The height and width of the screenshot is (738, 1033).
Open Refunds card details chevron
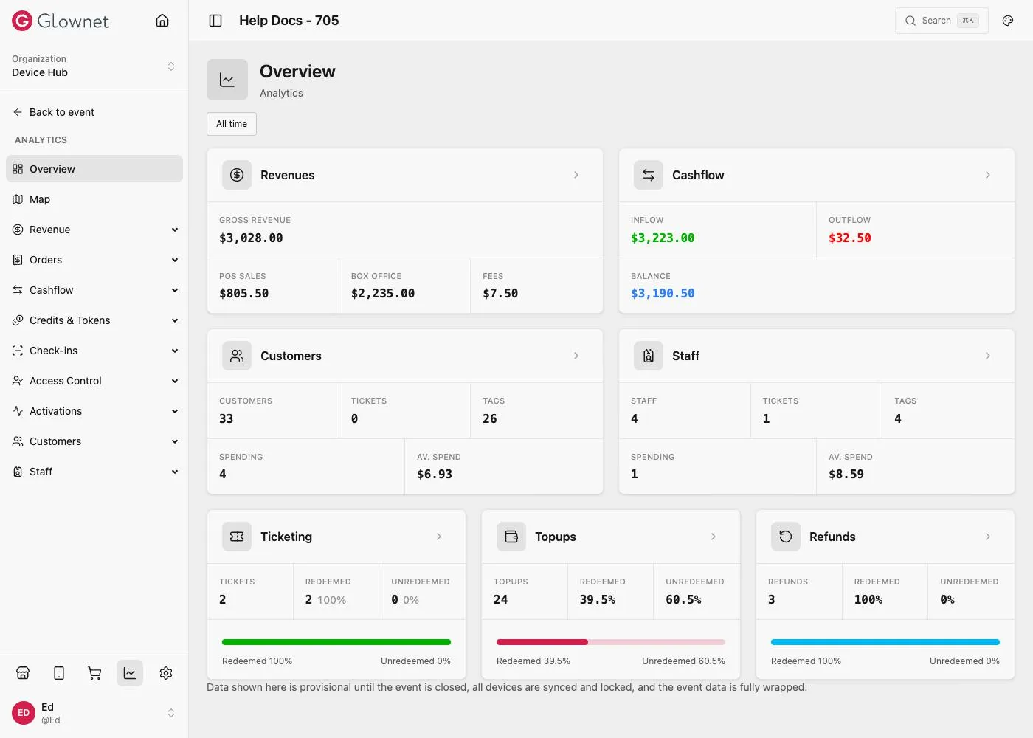click(988, 537)
